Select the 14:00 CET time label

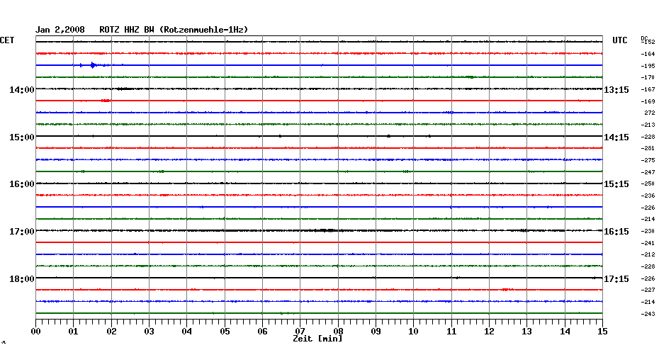(22, 90)
